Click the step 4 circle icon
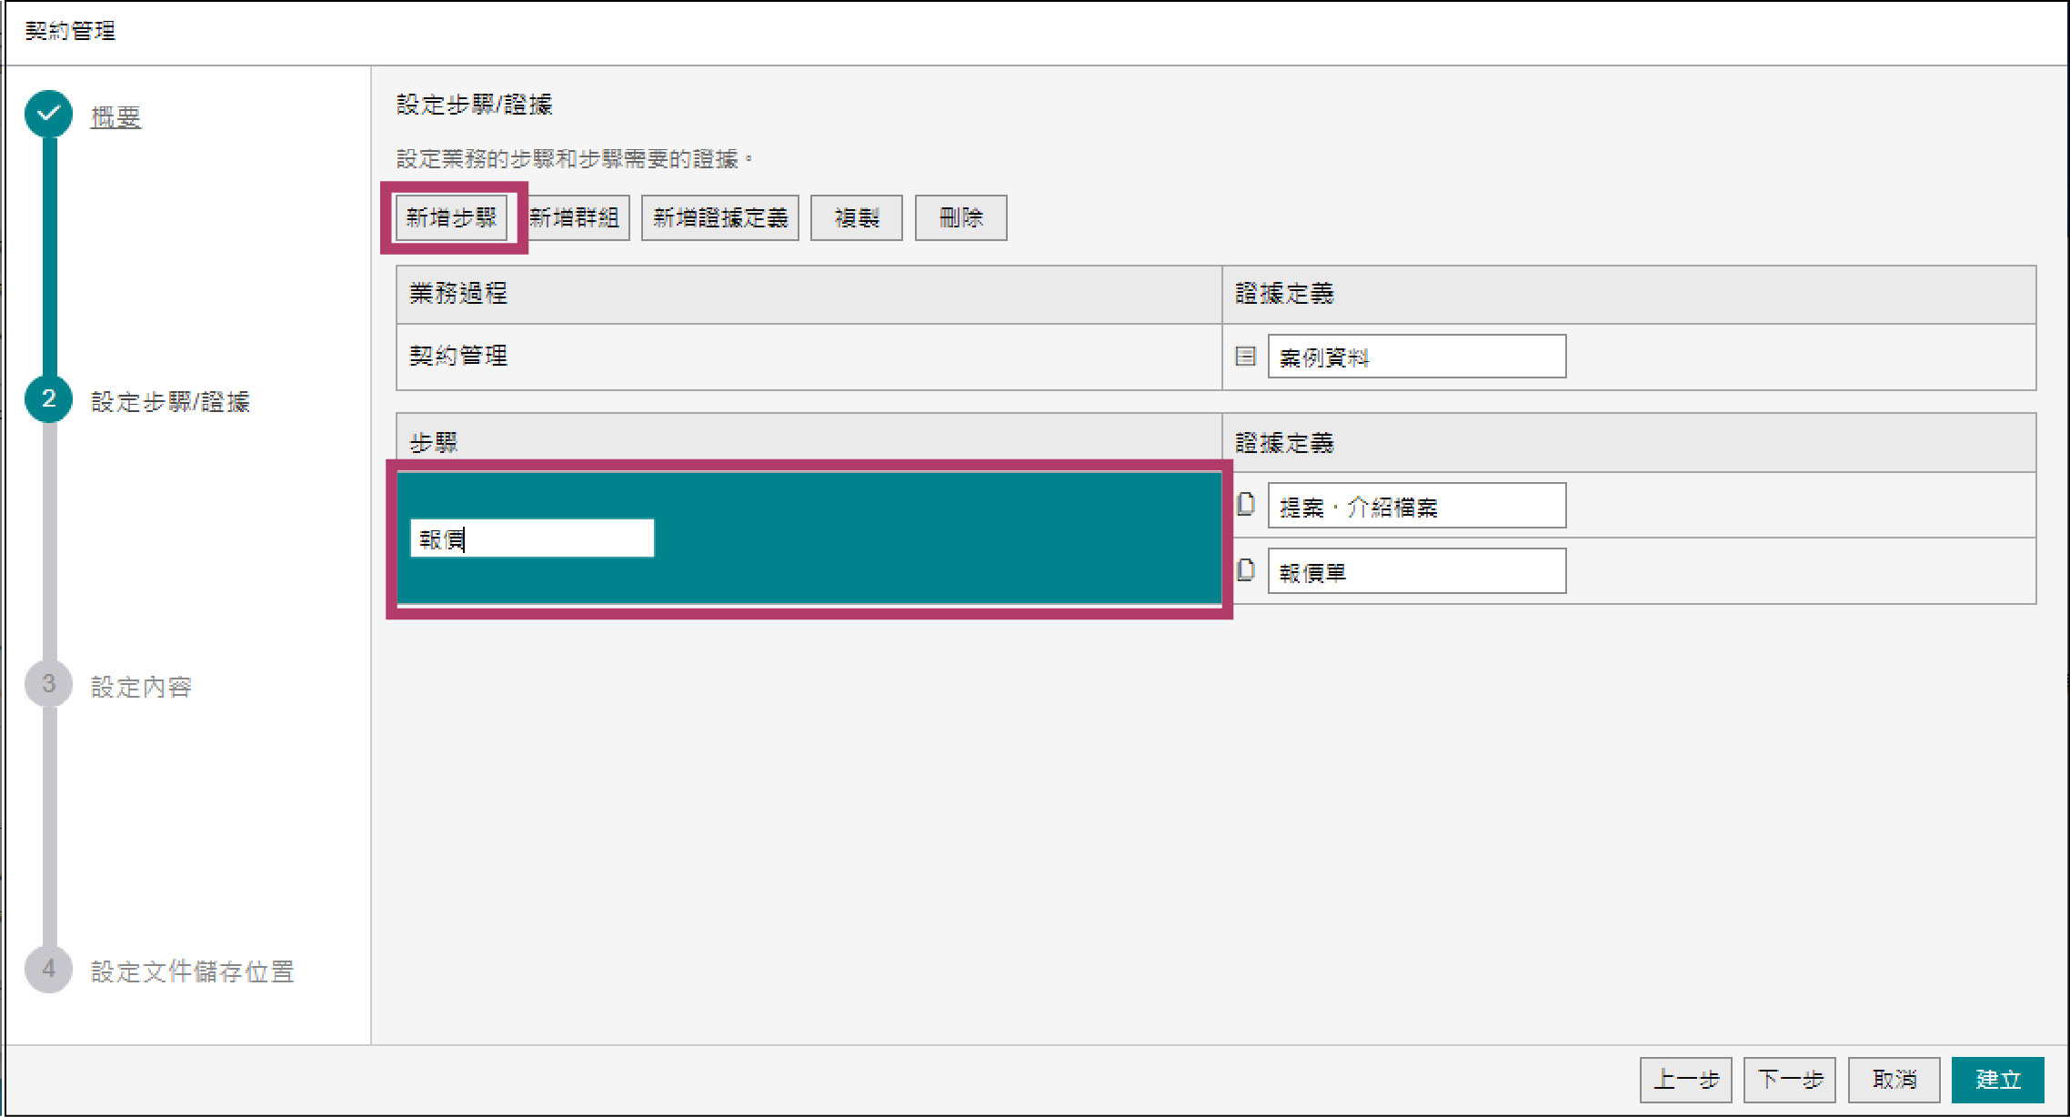 point(49,969)
